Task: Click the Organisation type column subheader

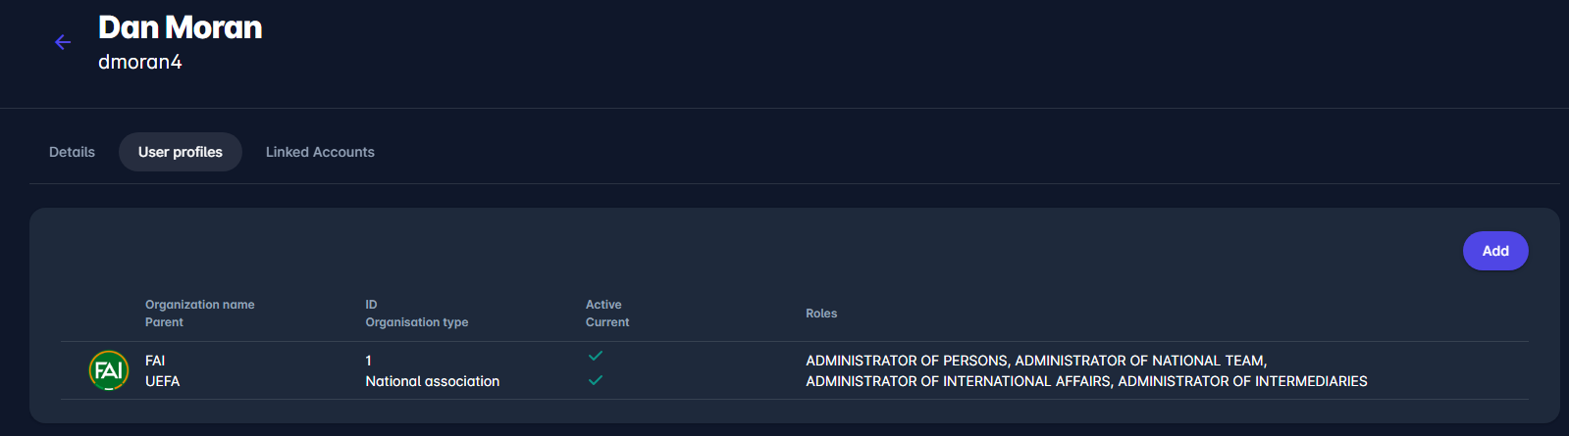Action: click(x=417, y=322)
